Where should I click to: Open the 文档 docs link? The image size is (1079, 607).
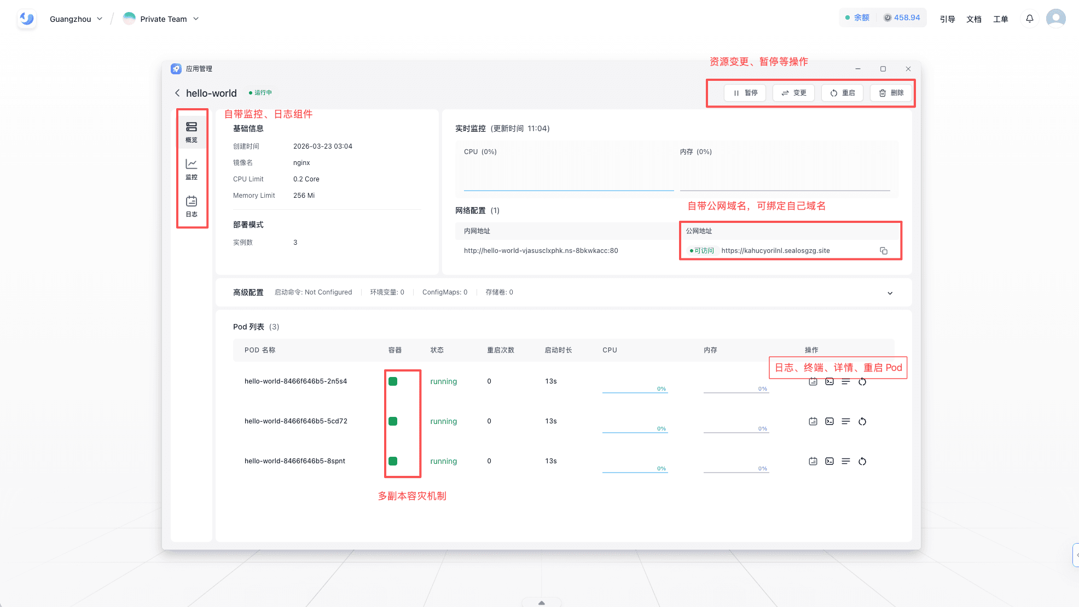(974, 19)
